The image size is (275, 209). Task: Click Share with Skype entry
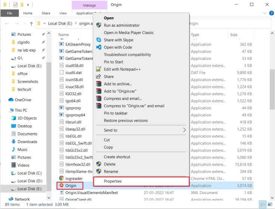(x=141, y=40)
